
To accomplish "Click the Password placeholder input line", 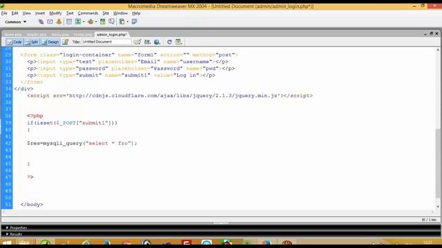I will 131,68.
